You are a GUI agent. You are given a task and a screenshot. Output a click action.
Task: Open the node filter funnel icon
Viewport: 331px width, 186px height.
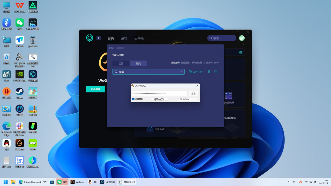pos(209,72)
